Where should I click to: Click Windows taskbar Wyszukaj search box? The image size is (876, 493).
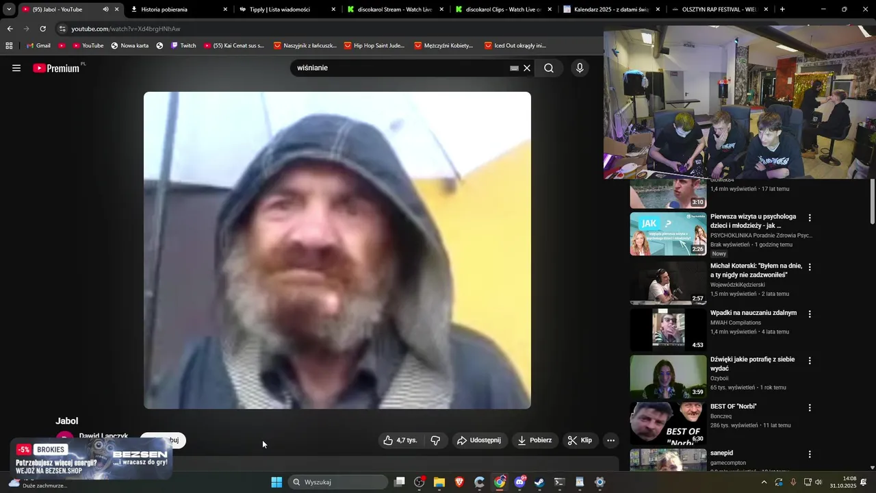(x=338, y=482)
